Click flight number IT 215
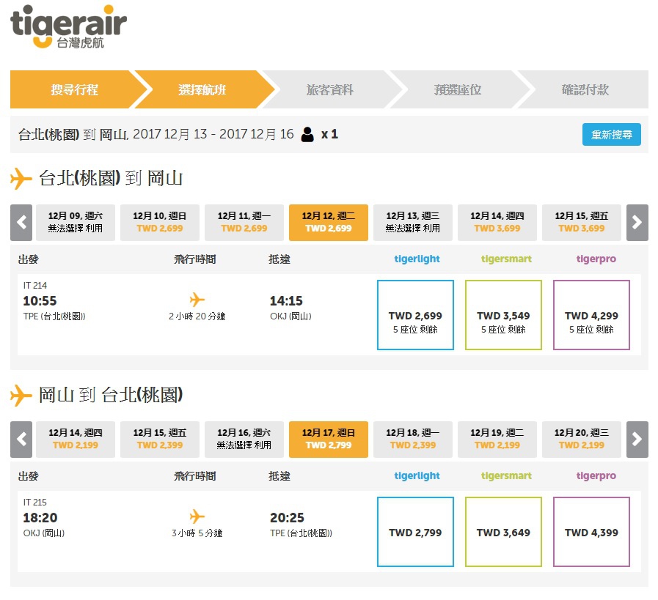The height and width of the screenshot is (600, 658). click(x=34, y=502)
